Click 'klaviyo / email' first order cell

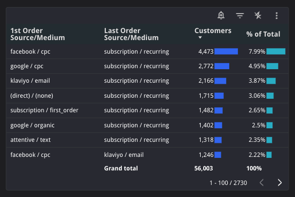coord(30,81)
